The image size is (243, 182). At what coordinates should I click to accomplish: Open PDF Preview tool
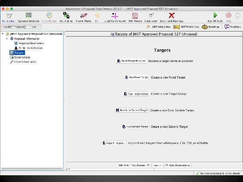tap(135, 17)
